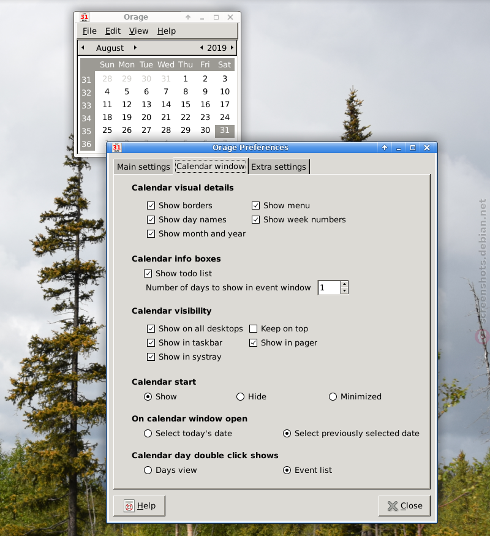Open the Help menu in Orage
Image resolution: width=490 pixels, height=536 pixels.
coord(167,31)
